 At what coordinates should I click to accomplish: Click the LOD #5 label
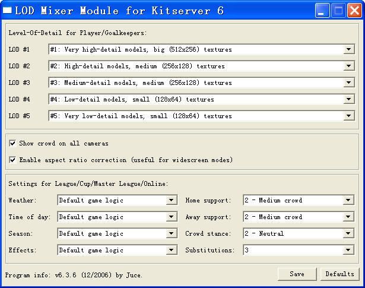point(19,116)
